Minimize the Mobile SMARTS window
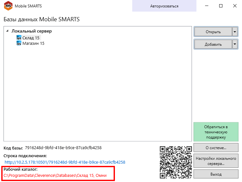Screen dimensions: 242x182 [207, 6]
